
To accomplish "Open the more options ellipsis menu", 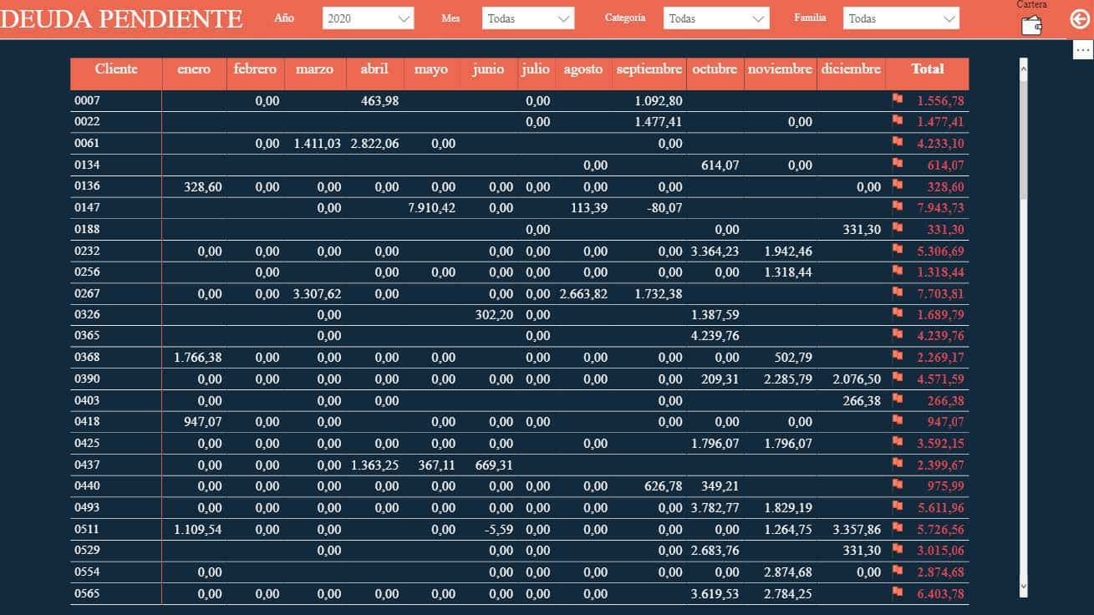I will coord(1082,51).
